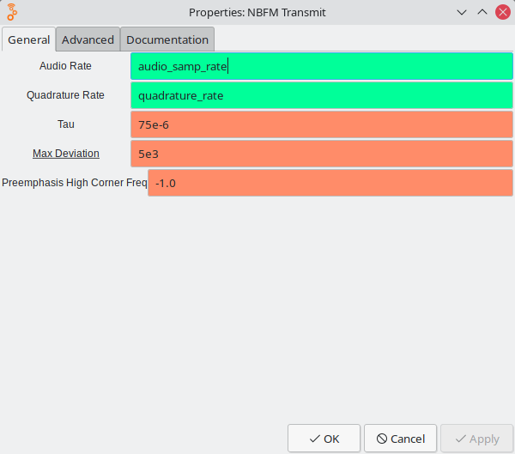
Task: Open the Documentation tab
Action: pos(167,39)
